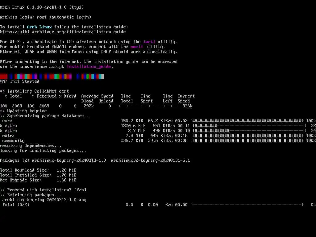Image resolution: width=316 pixels, height=237 pixels.
Task: Click the '=> Updating keyring' line
Action: pos(23,111)
